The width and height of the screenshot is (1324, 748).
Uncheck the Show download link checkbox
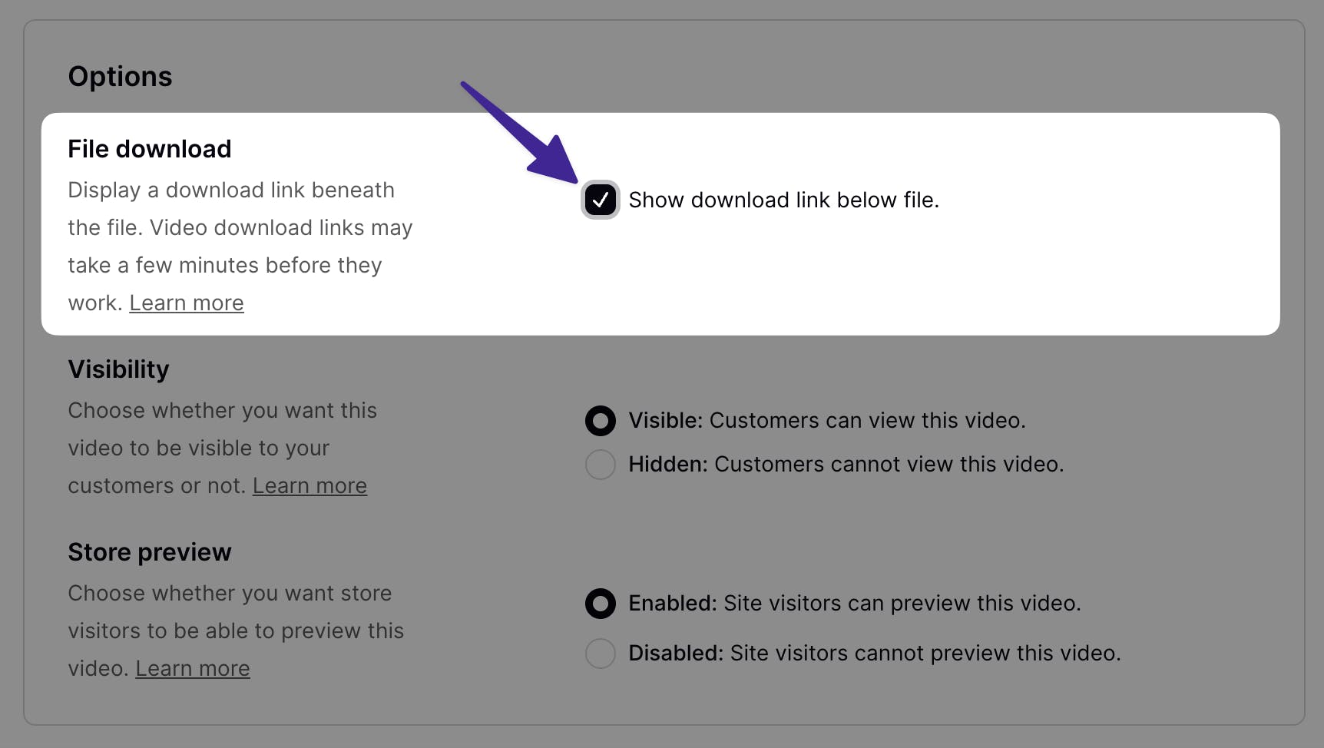tap(601, 200)
